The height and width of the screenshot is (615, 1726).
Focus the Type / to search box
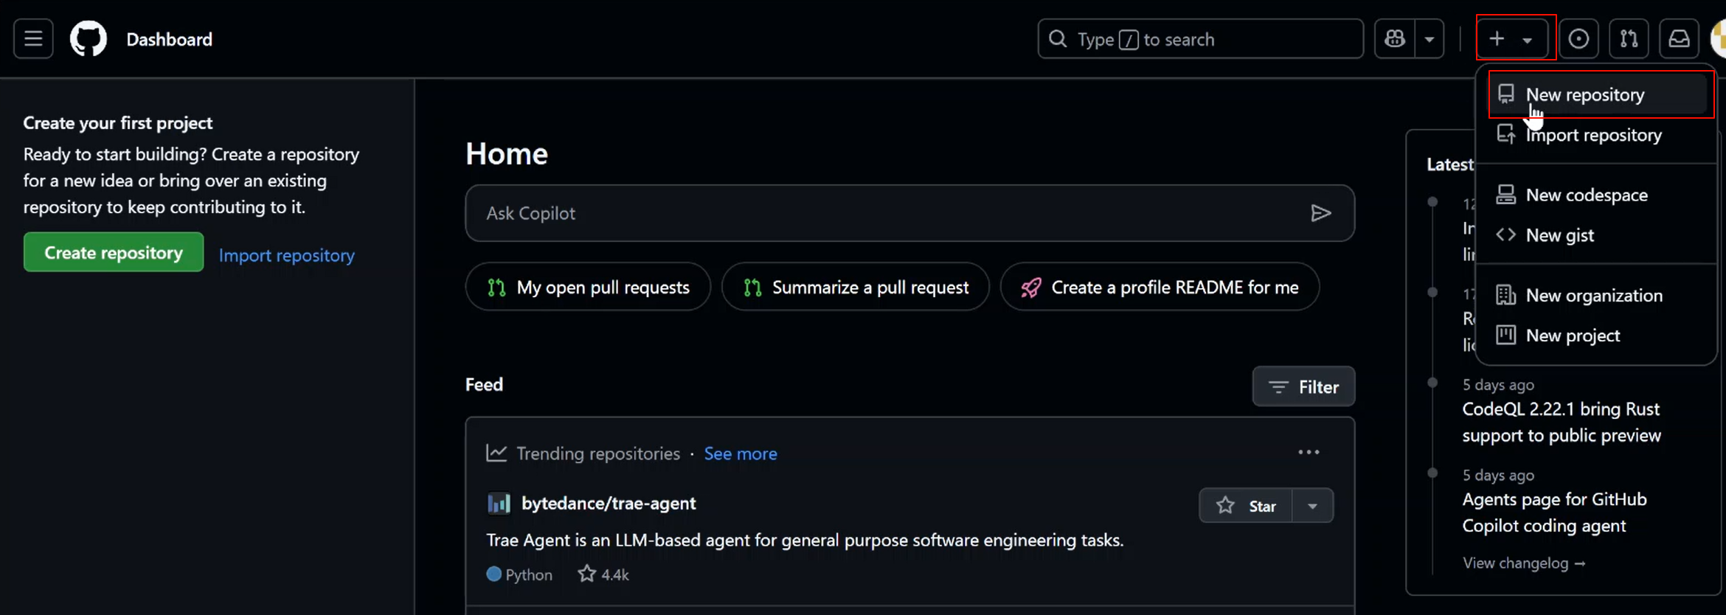1200,38
